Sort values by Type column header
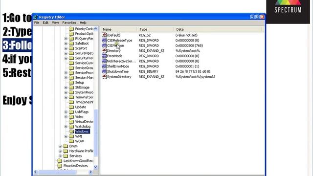 point(156,29)
